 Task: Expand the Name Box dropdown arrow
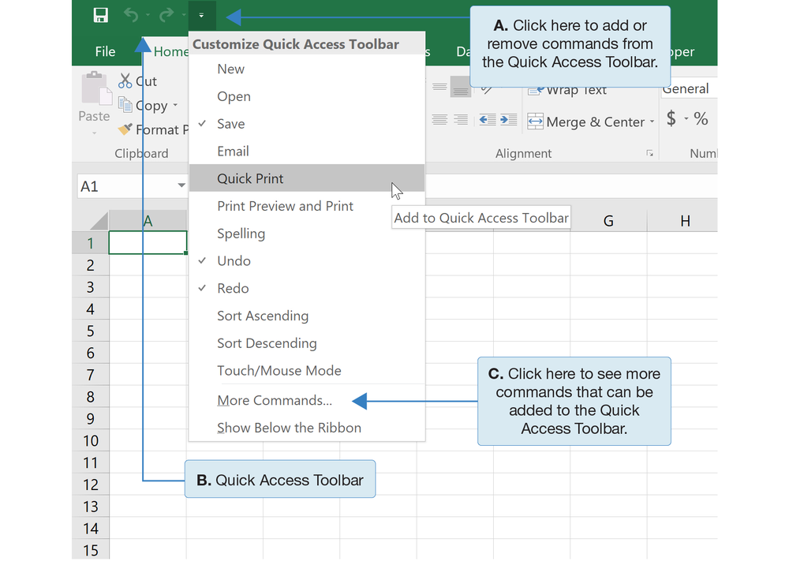click(181, 186)
